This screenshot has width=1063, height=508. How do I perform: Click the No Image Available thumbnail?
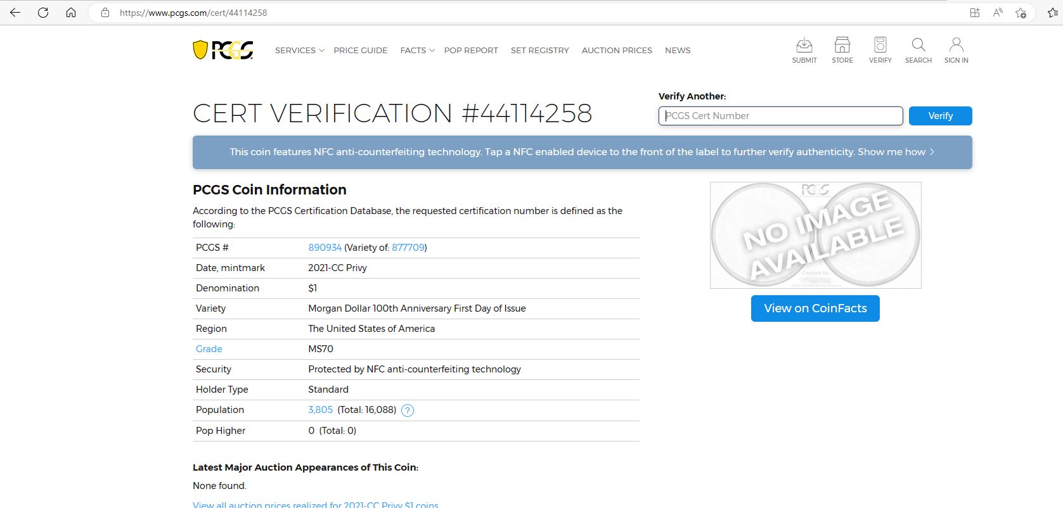[816, 235]
